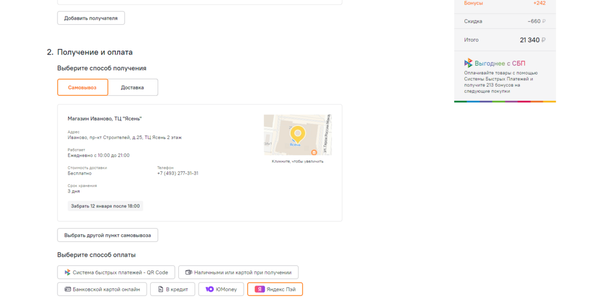Click "Кликните, чтобы увеличить" under the map

297,162
